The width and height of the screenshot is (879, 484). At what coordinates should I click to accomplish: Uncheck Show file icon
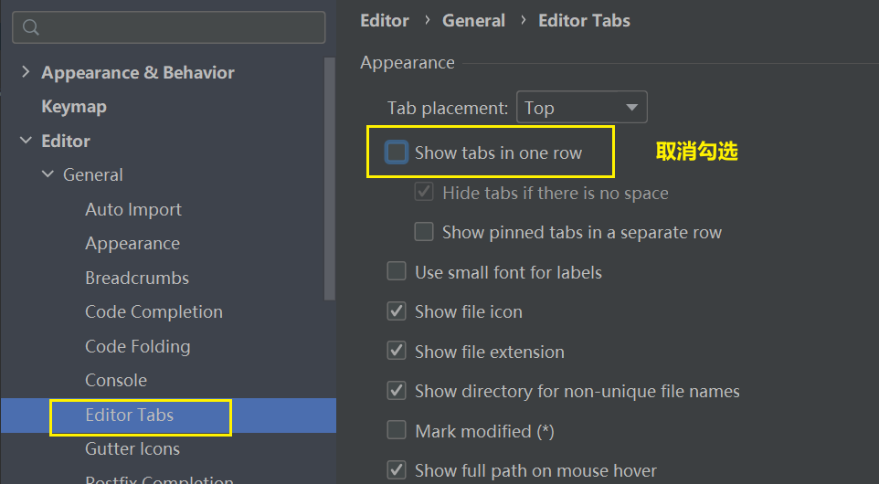tap(397, 311)
